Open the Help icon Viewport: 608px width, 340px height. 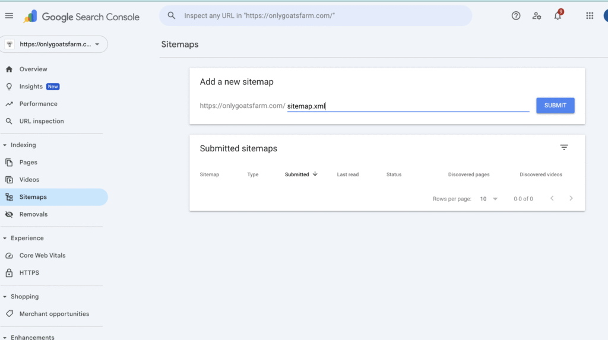[516, 16]
